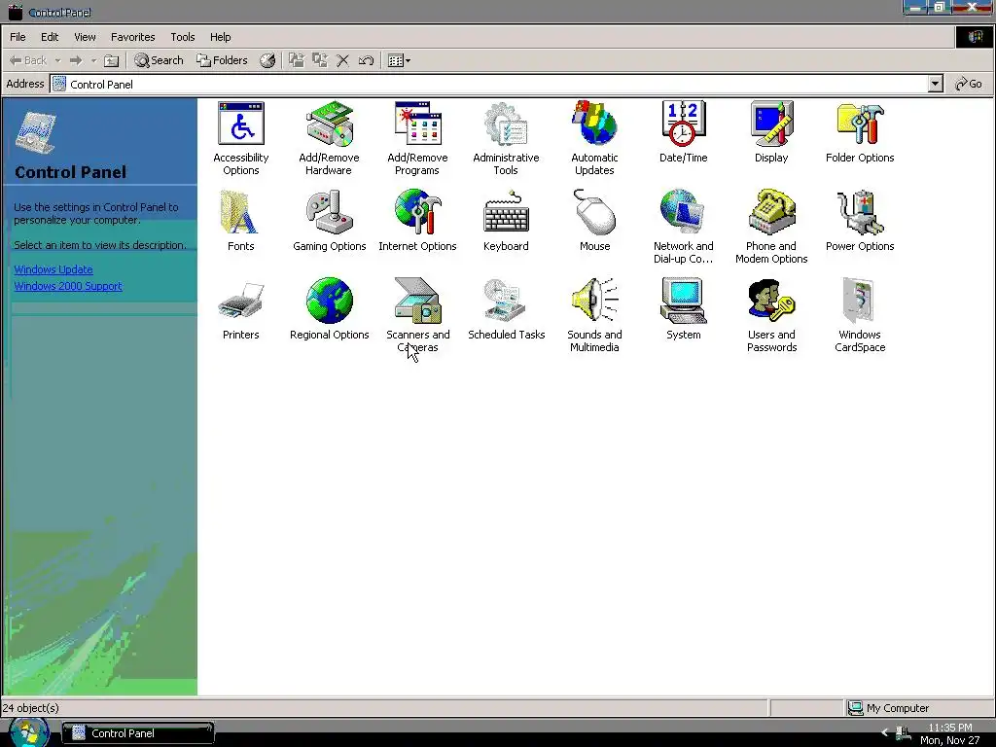Open Gaming Options joystick icon
Viewport: 996px width, 747px height.
coord(329,213)
